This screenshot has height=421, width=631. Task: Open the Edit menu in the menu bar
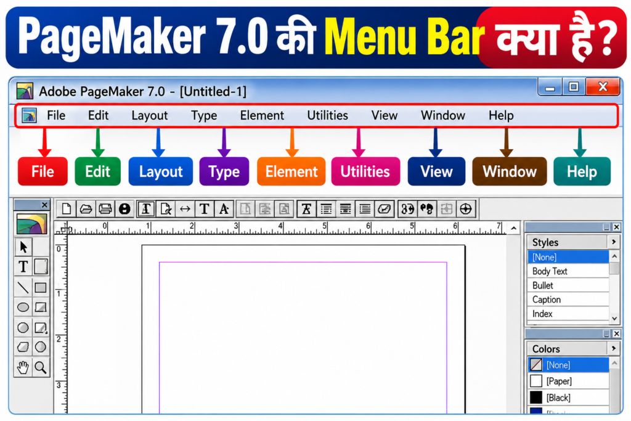tap(98, 115)
